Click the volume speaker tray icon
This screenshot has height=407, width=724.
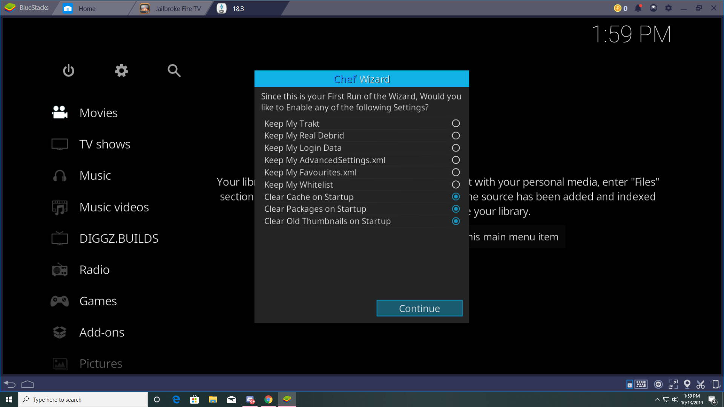pos(675,399)
